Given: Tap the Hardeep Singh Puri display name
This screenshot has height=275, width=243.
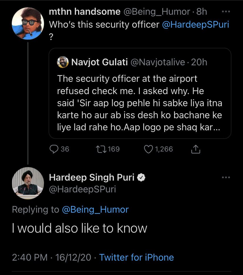Looking at the screenshot, I should [92, 177].
